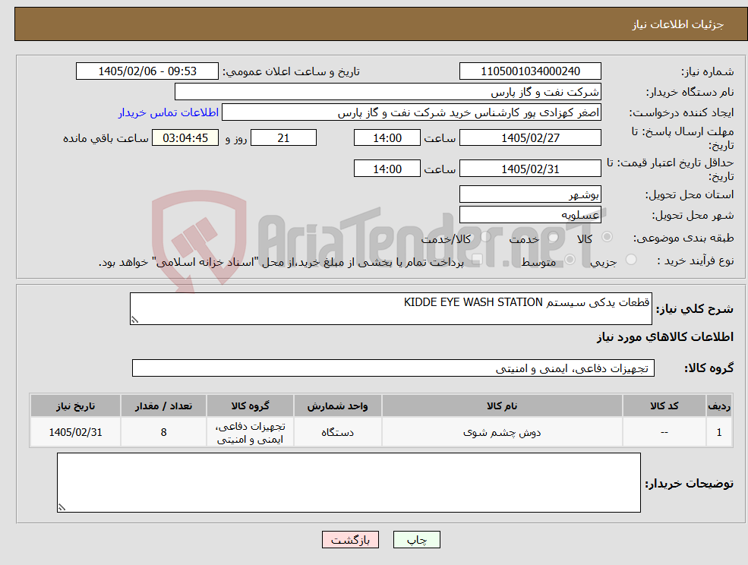This screenshot has width=748, height=565.
Task: Click the goods group field
Action: click(x=393, y=368)
